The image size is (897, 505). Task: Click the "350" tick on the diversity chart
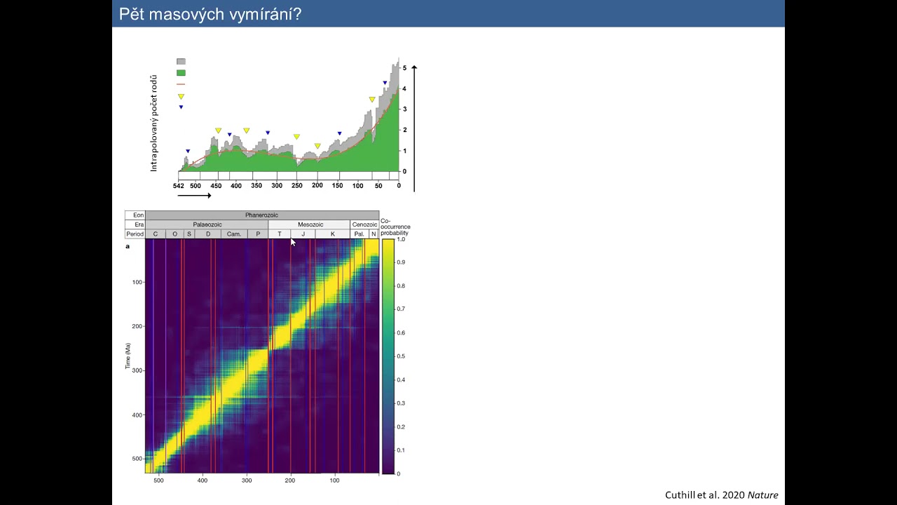tap(256, 186)
